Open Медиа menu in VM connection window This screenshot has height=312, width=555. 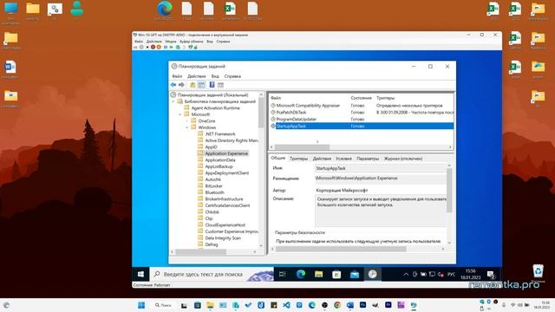(x=171, y=42)
